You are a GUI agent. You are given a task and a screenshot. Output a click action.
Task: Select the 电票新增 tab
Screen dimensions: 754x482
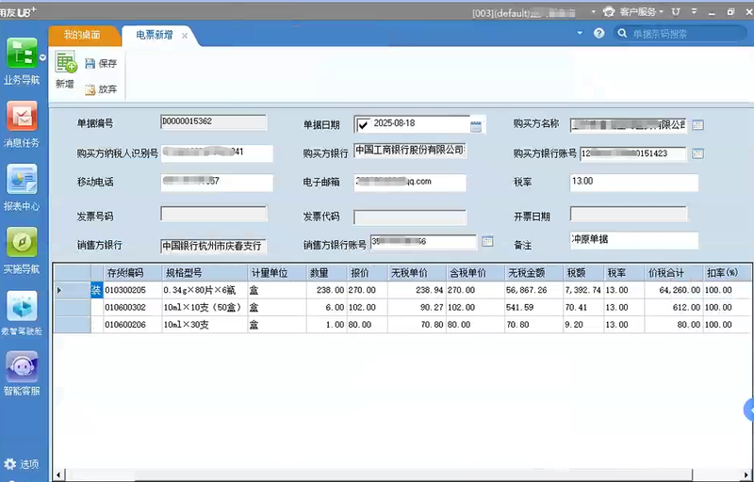point(155,35)
